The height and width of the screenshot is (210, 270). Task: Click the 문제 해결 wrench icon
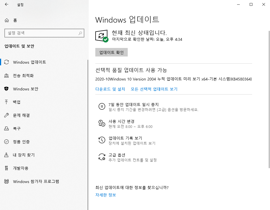(x=7, y=115)
